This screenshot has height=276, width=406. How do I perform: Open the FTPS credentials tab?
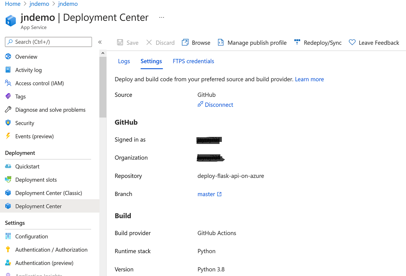coord(193,61)
